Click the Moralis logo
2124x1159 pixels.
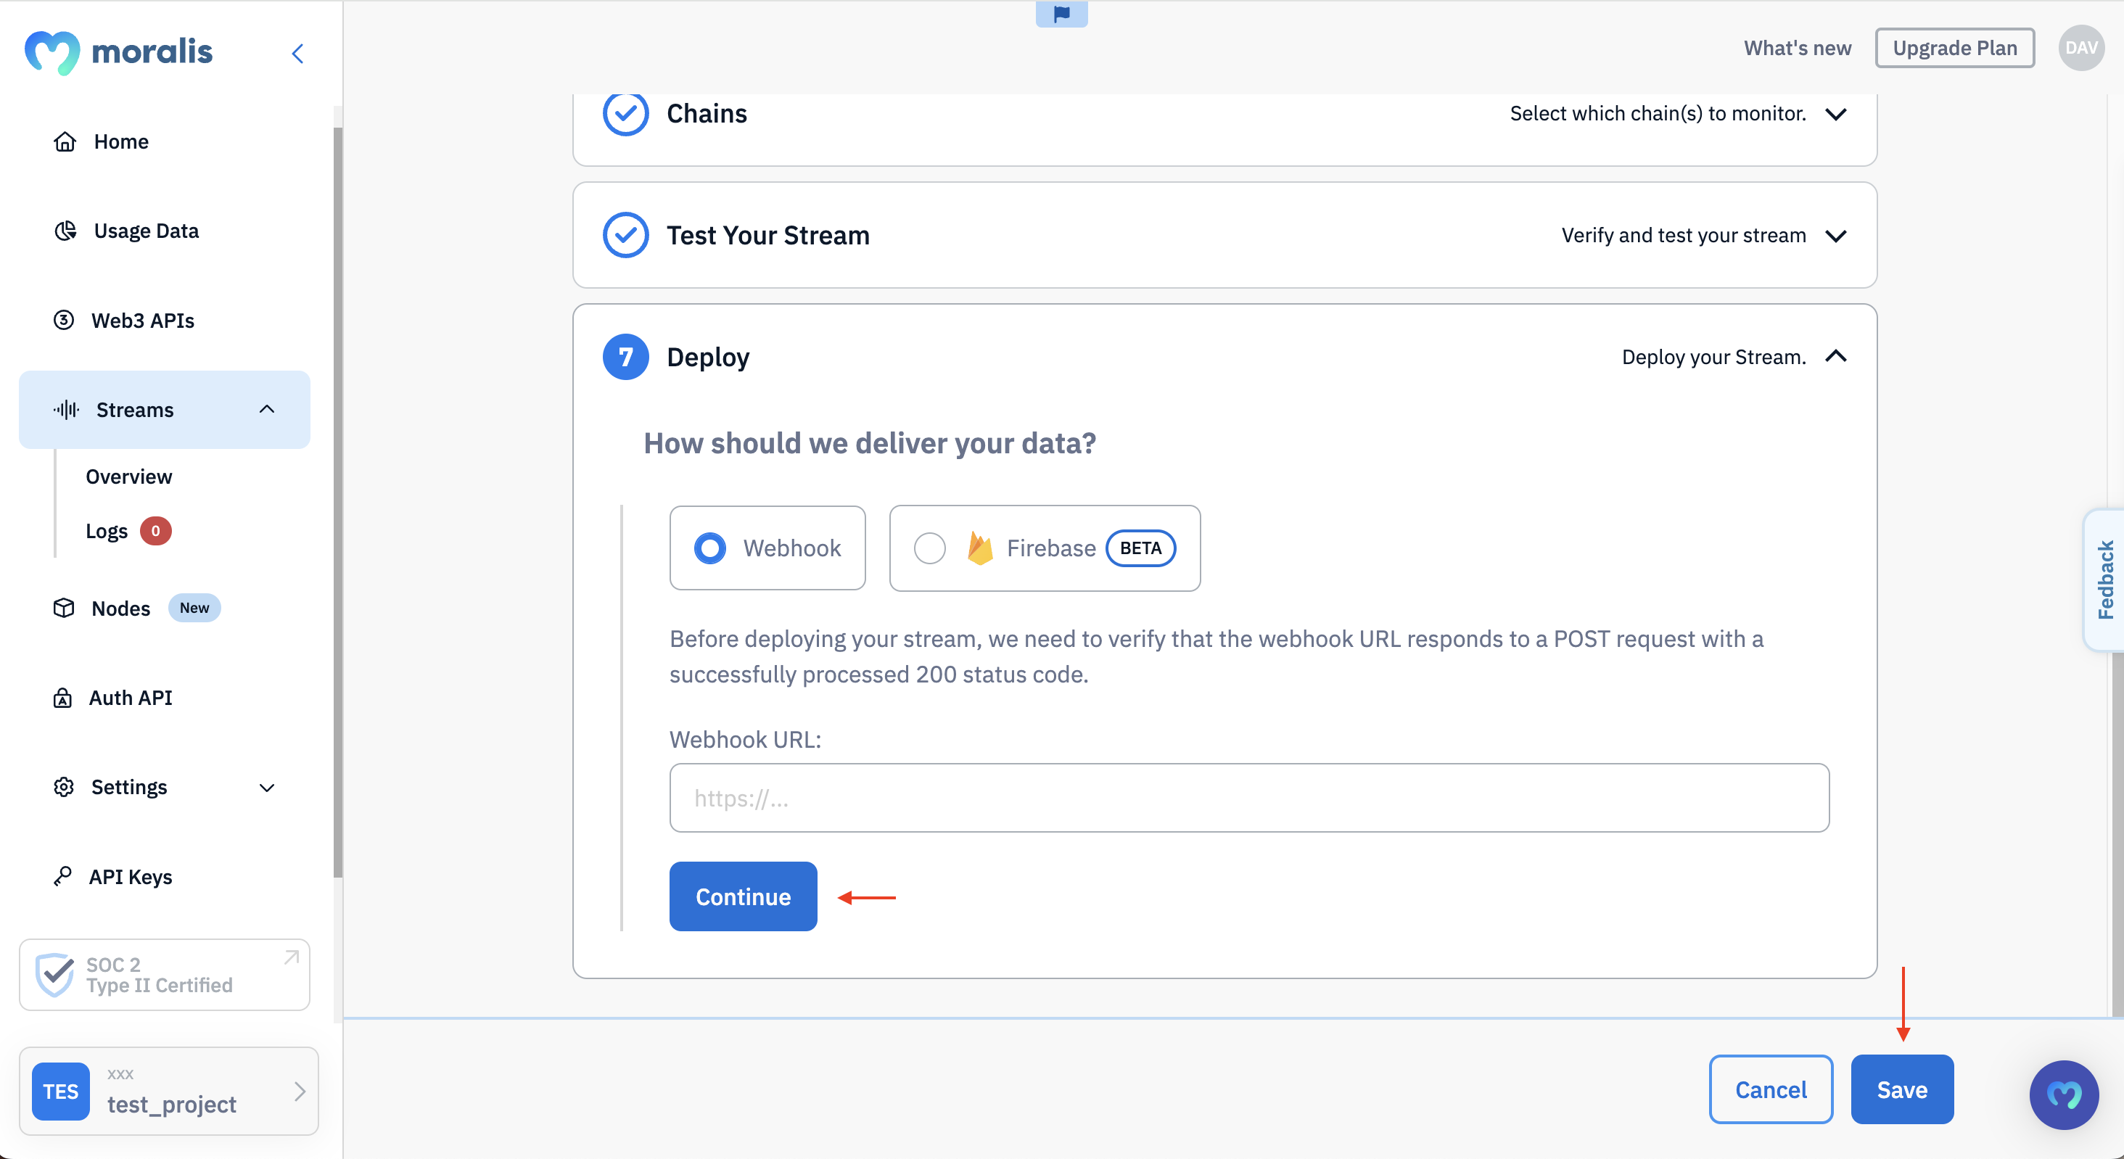[x=119, y=52]
